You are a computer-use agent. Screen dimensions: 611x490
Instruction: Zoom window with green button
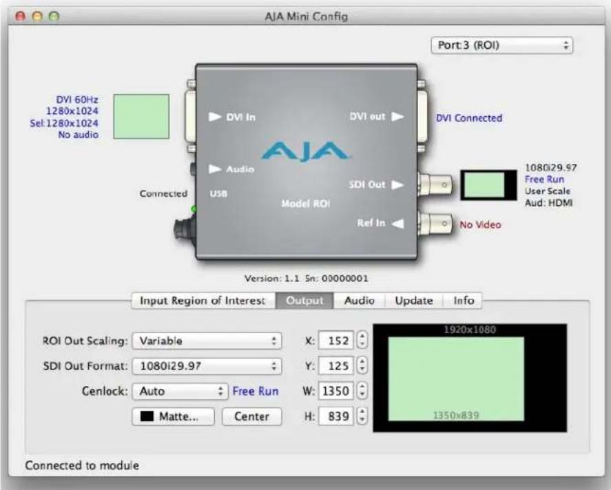pyautogui.click(x=54, y=17)
